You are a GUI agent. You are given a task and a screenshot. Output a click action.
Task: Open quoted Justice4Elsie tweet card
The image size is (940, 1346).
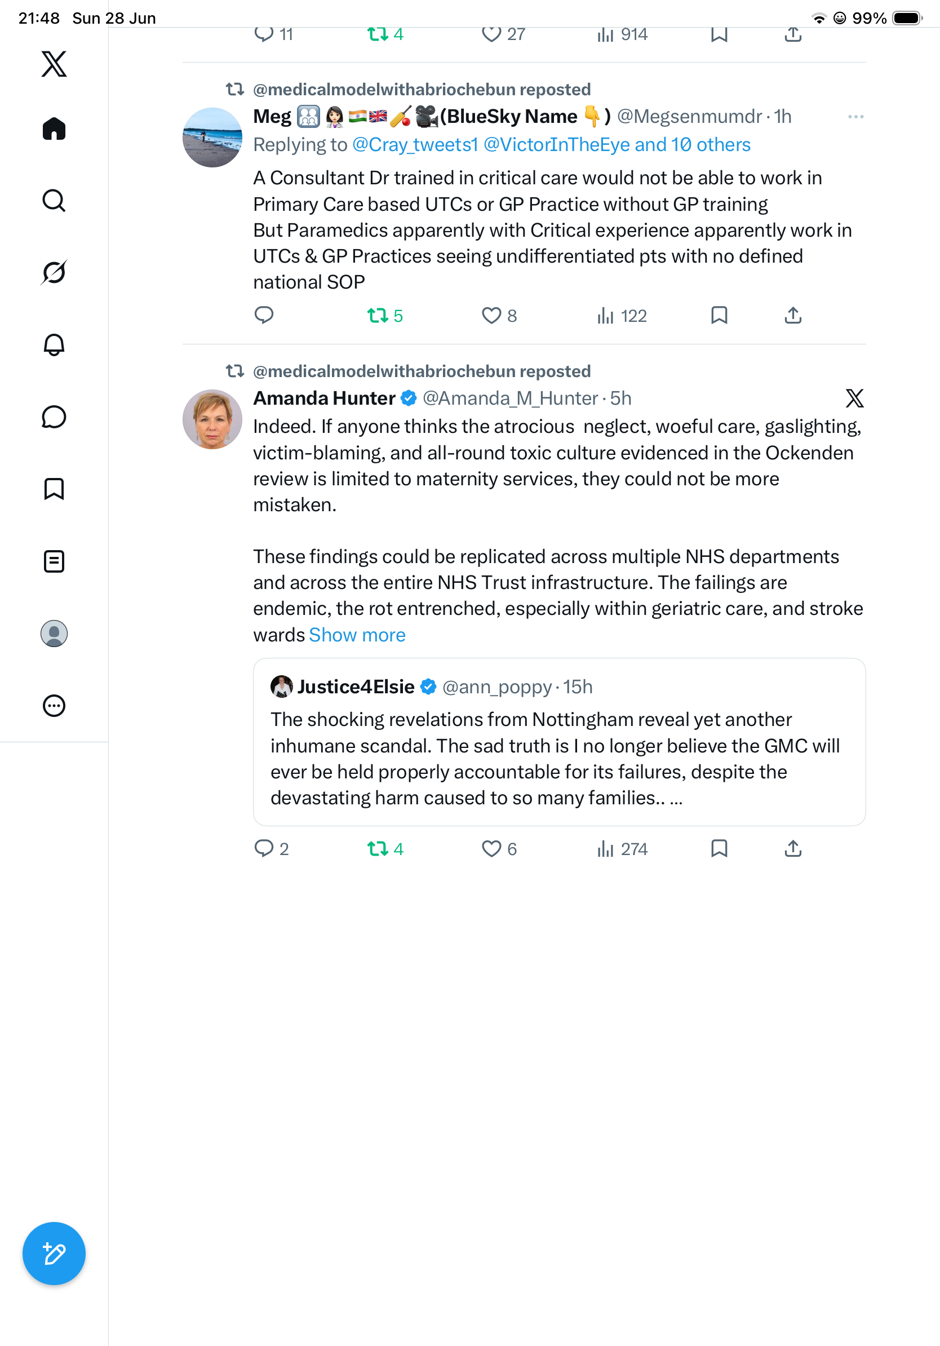pyautogui.click(x=559, y=742)
